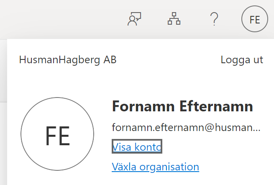Viewport: 274px width, 185px height.
Task: Click the organization hierarchy icon
Action: (x=174, y=19)
